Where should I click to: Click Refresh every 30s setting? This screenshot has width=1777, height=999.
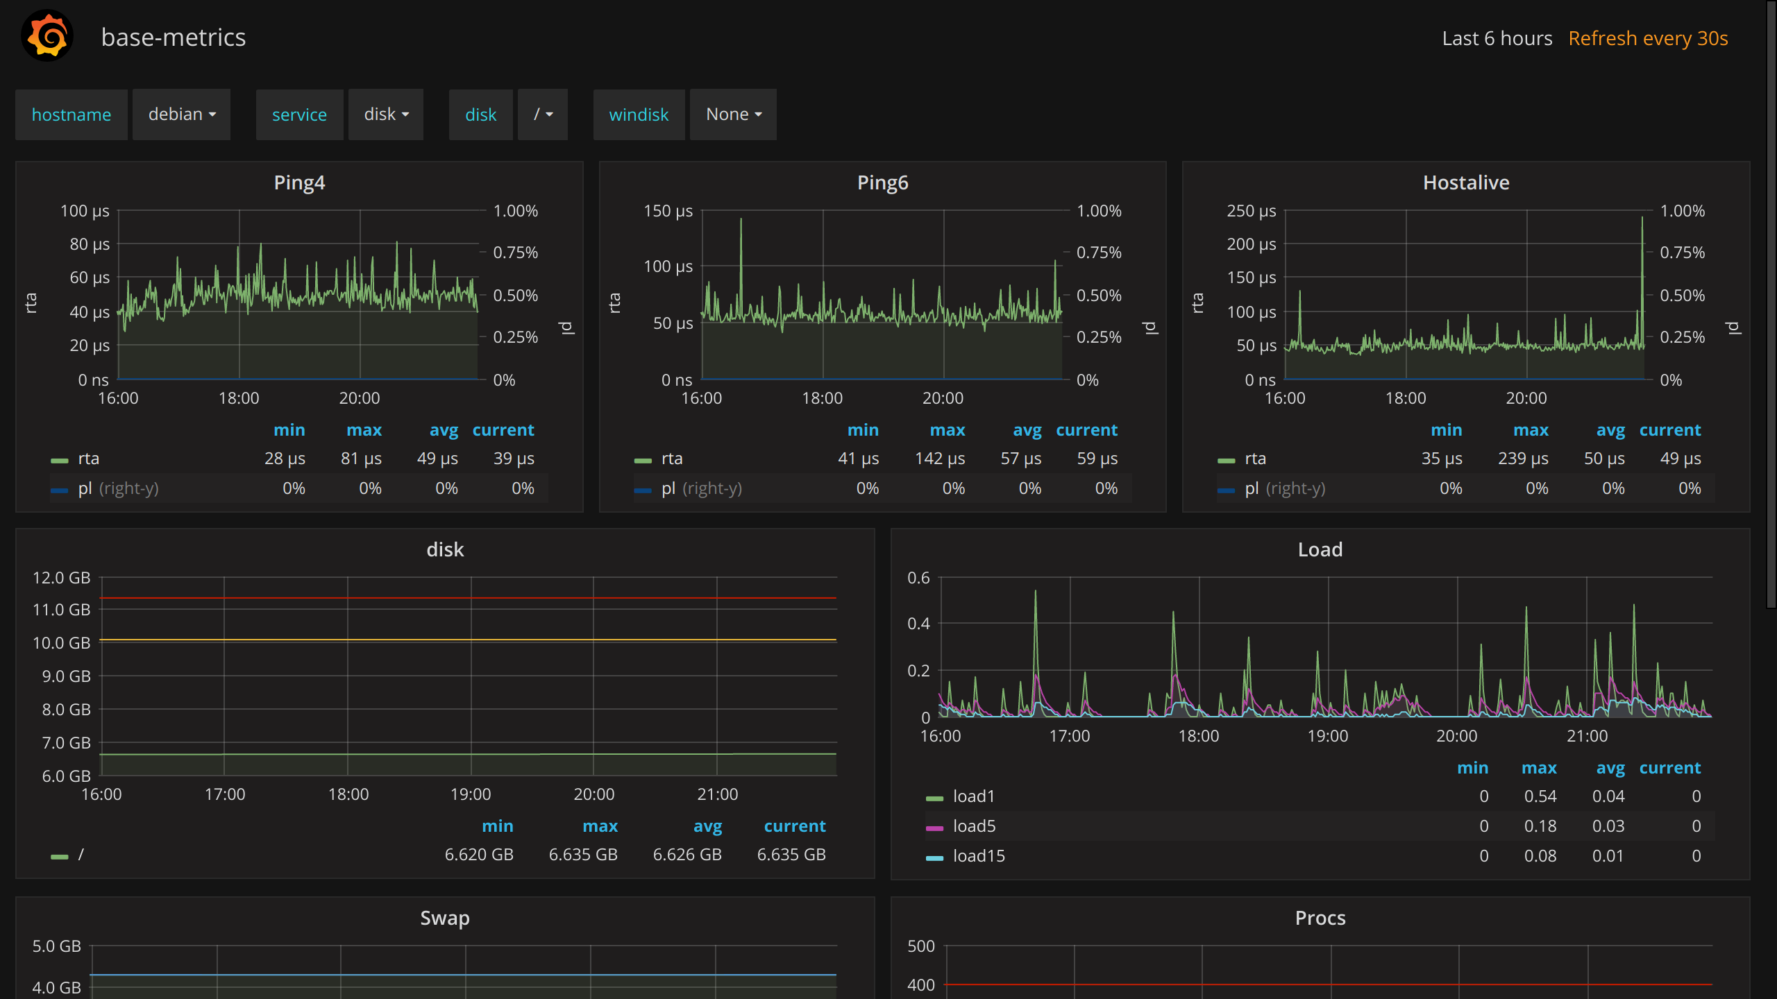pos(1647,38)
